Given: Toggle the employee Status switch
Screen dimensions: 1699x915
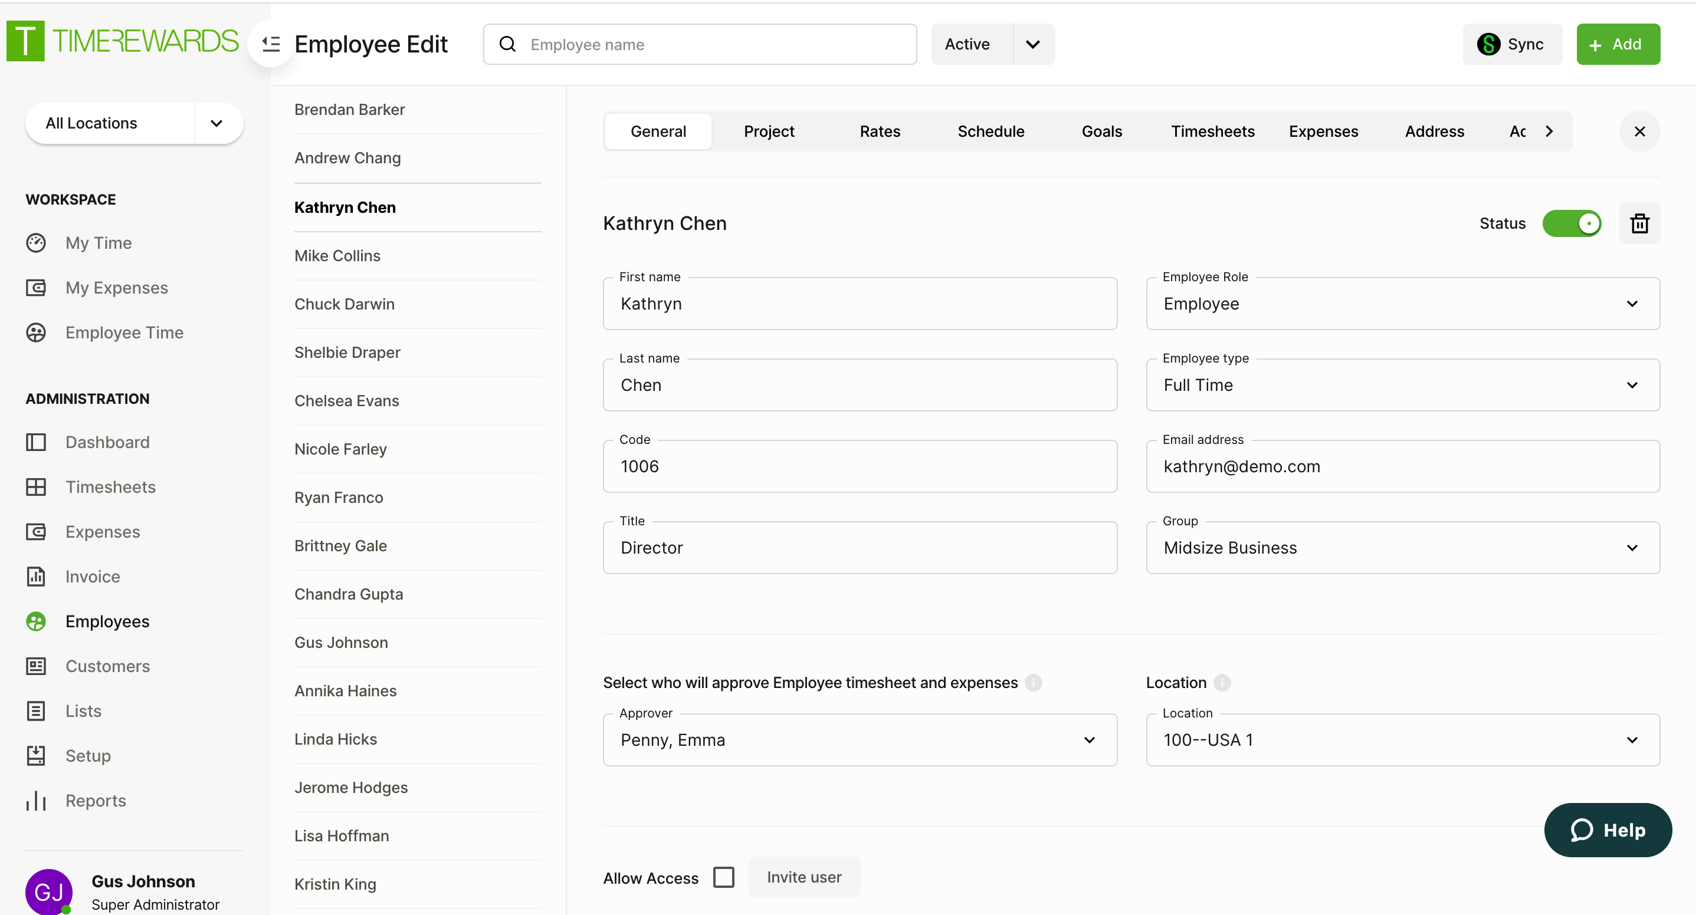Looking at the screenshot, I should (x=1571, y=223).
